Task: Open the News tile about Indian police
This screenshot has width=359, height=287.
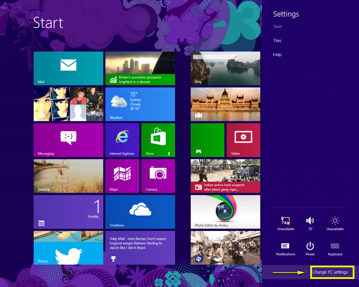Action: click(x=225, y=176)
